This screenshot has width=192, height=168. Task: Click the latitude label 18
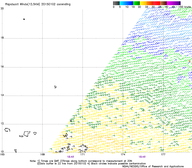(2, 37)
